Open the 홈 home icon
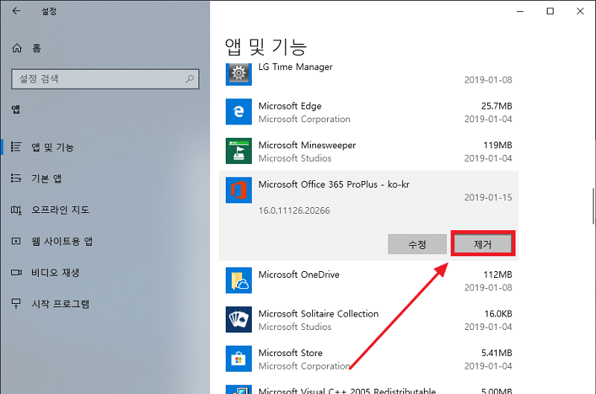596x394 pixels. [16, 48]
